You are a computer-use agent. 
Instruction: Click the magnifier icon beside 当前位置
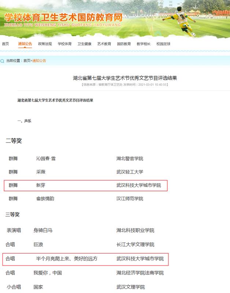pos(2,61)
